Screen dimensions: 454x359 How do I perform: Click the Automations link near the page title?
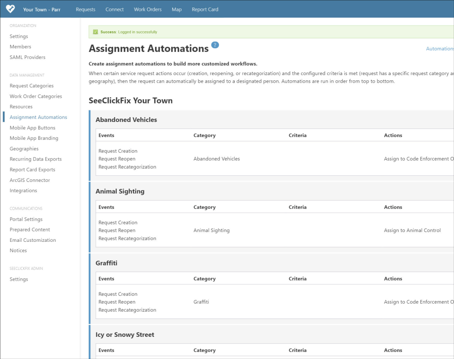(439, 48)
